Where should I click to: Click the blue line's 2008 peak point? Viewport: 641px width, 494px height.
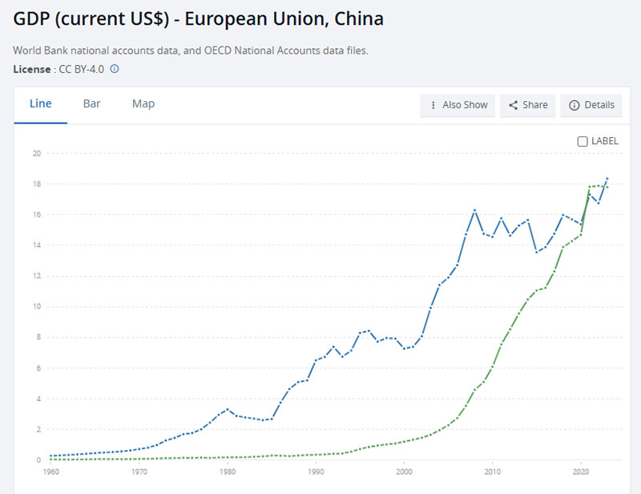475,210
